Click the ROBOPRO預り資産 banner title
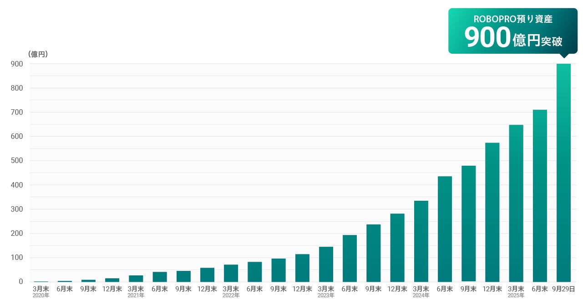 [x=513, y=19]
